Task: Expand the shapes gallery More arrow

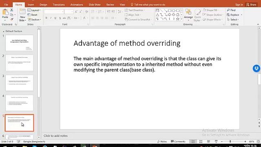Action: pyautogui.click(x=181, y=19)
